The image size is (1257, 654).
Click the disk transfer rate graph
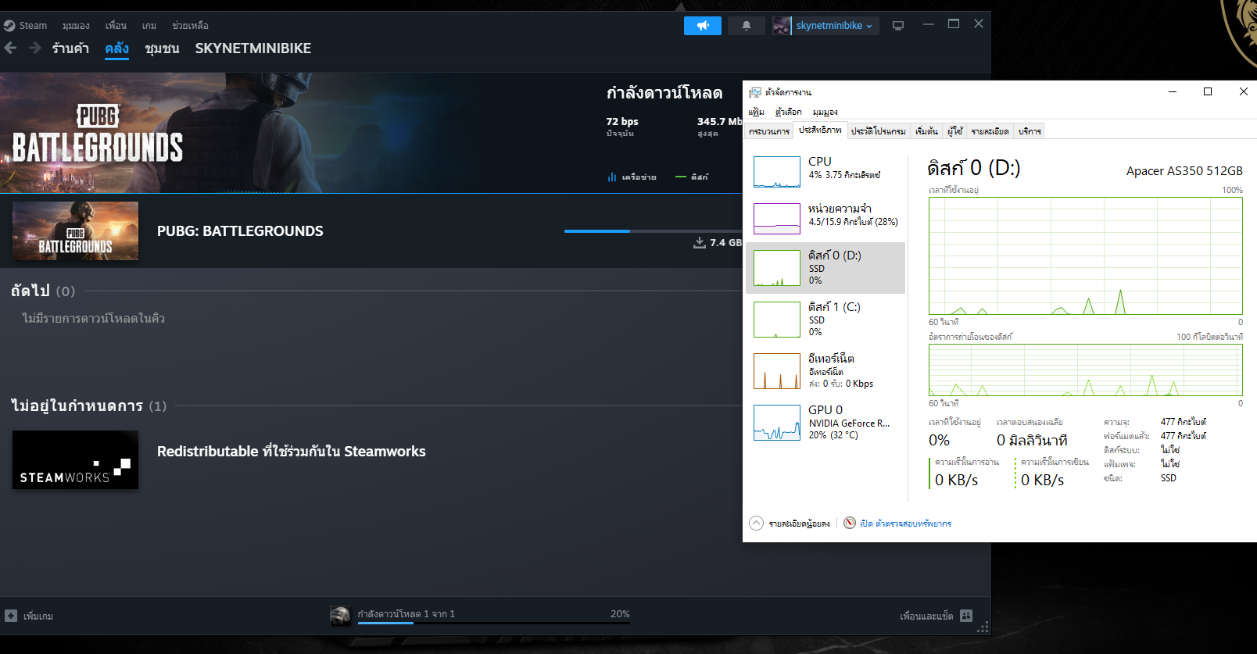[1085, 370]
